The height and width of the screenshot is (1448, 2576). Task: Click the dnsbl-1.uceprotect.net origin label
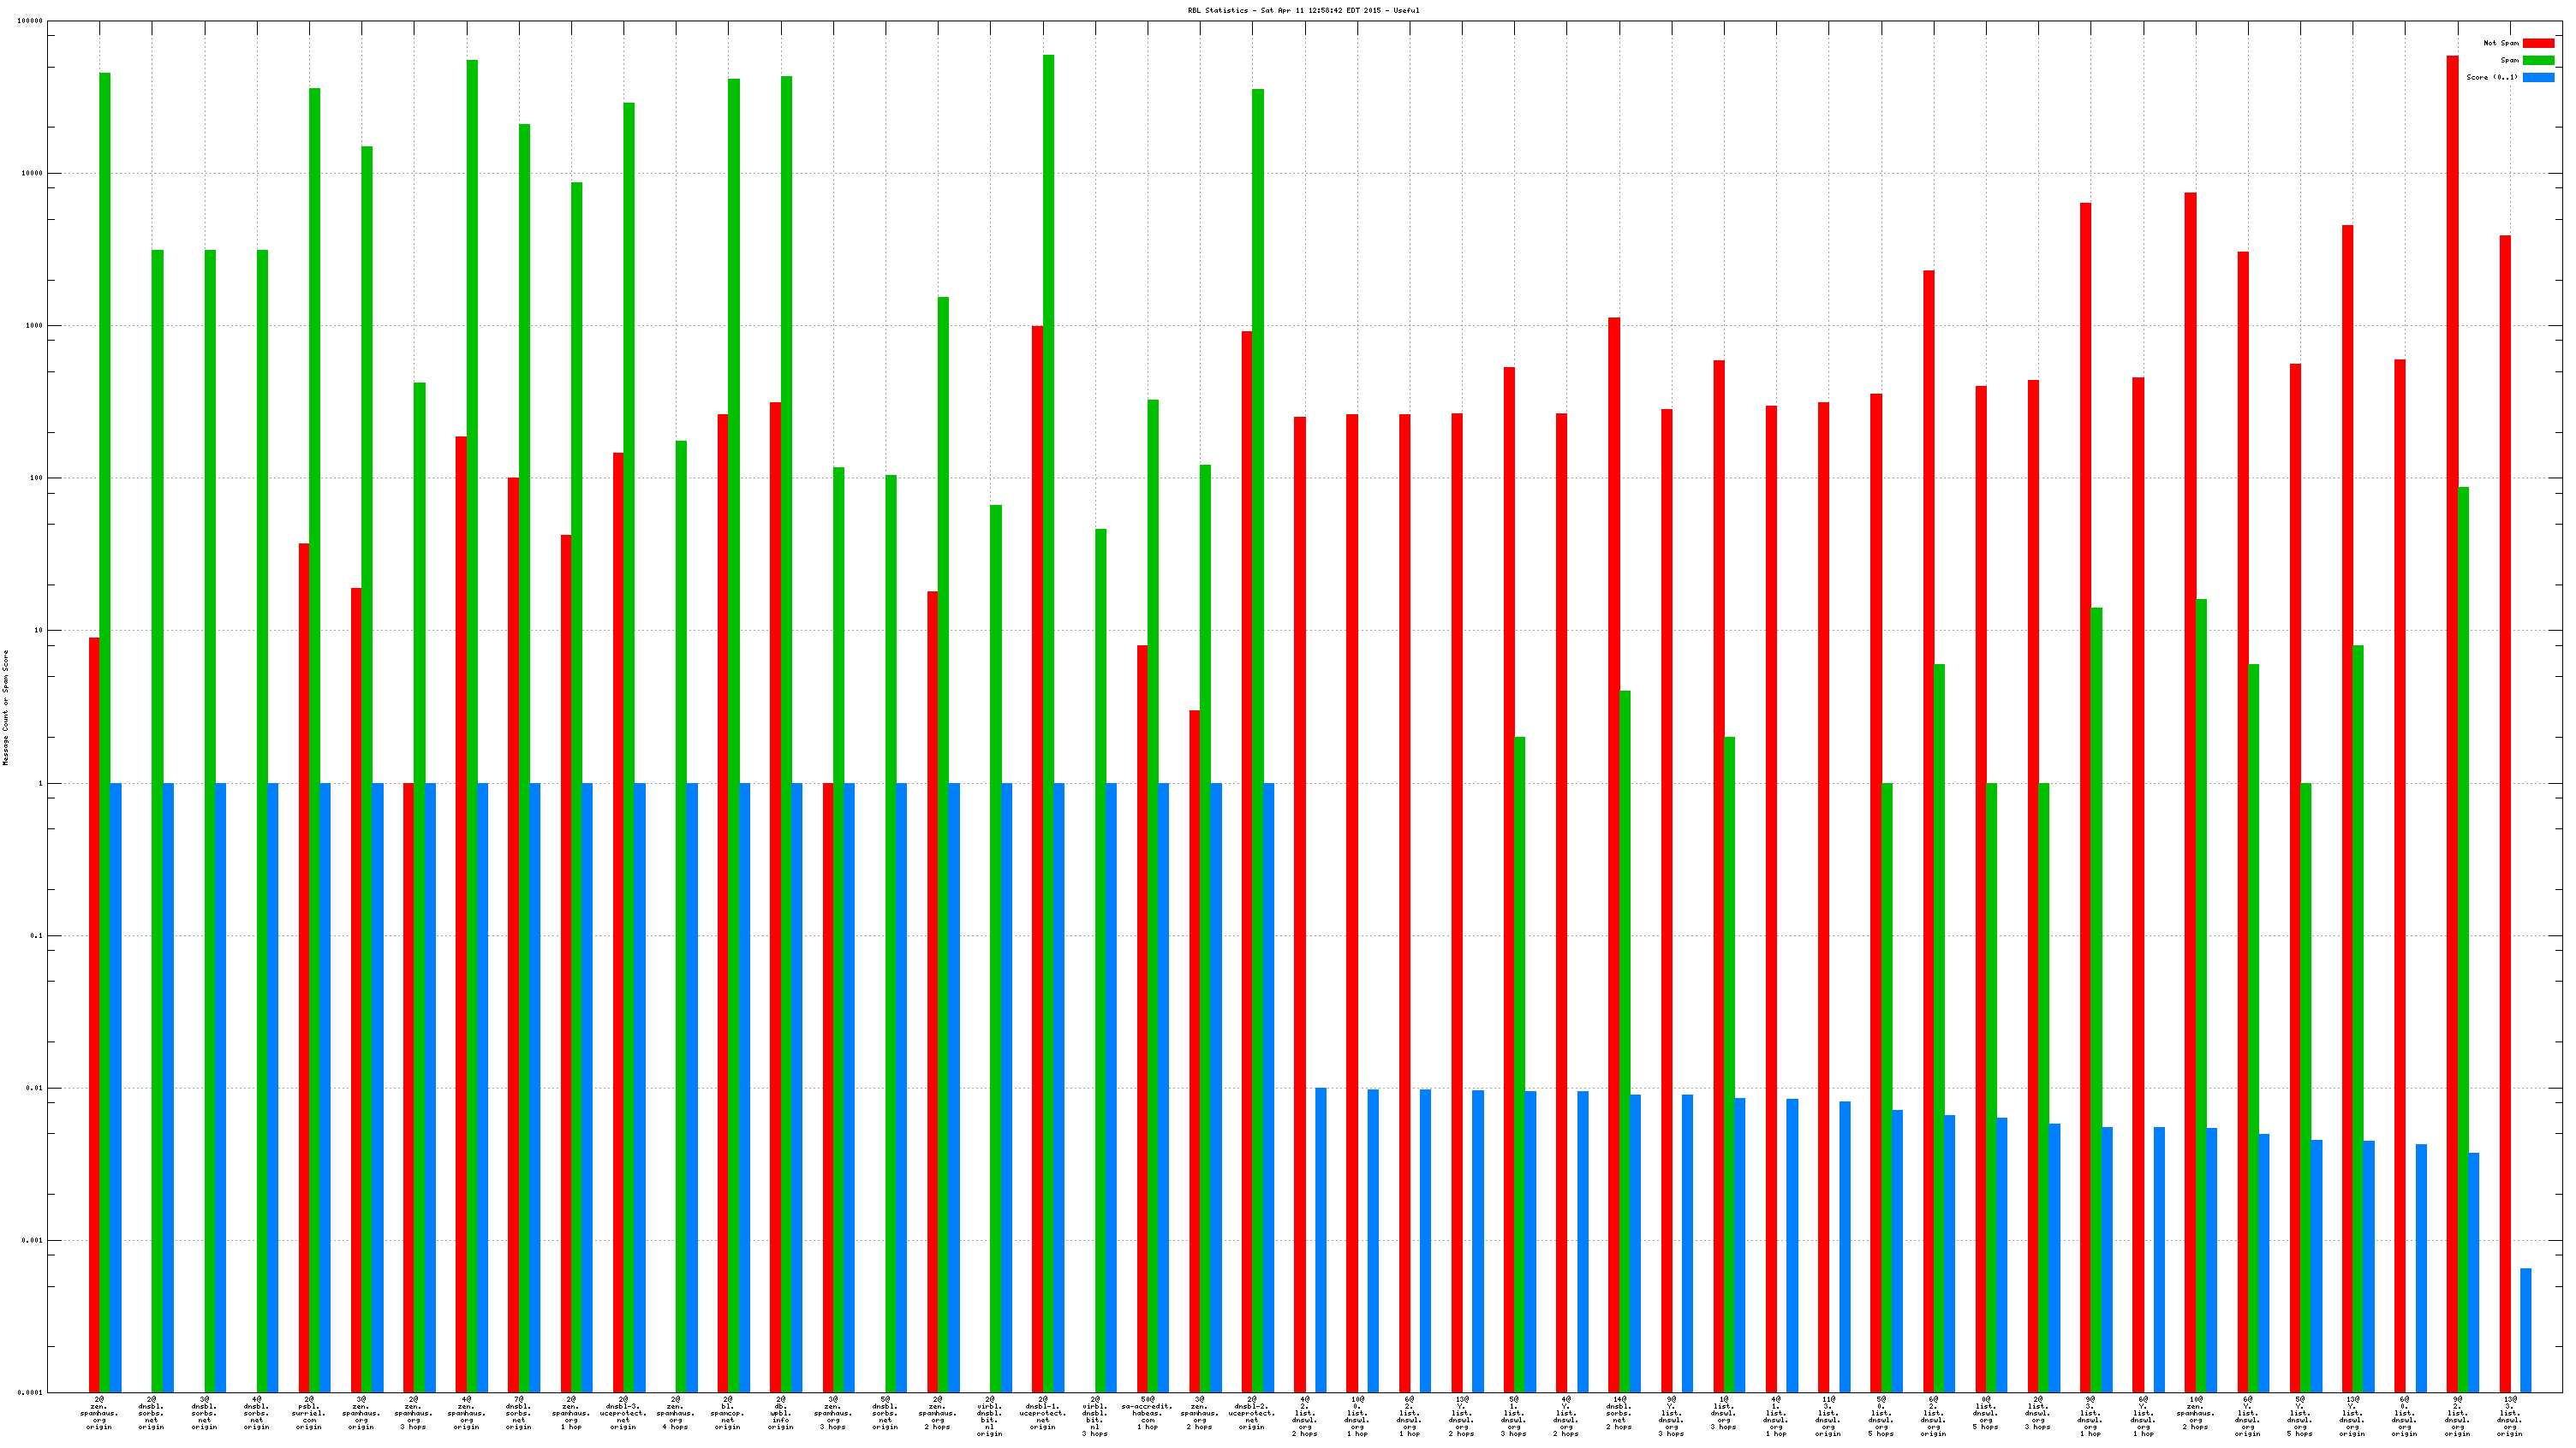[1043, 1413]
